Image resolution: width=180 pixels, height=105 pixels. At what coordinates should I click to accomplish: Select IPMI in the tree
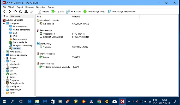tap(15, 36)
